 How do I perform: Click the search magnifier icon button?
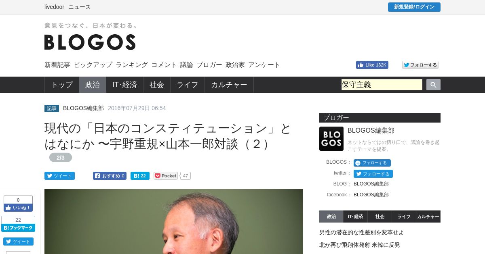click(x=433, y=85)
